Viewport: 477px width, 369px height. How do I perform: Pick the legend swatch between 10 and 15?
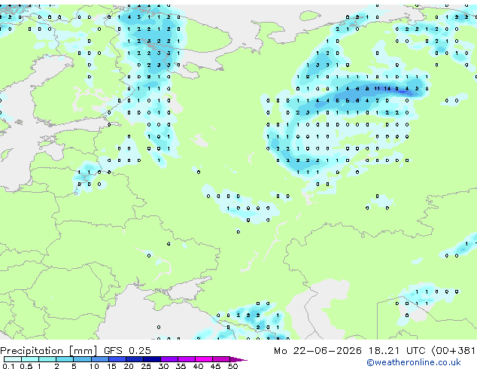click(x=100, y=359)
